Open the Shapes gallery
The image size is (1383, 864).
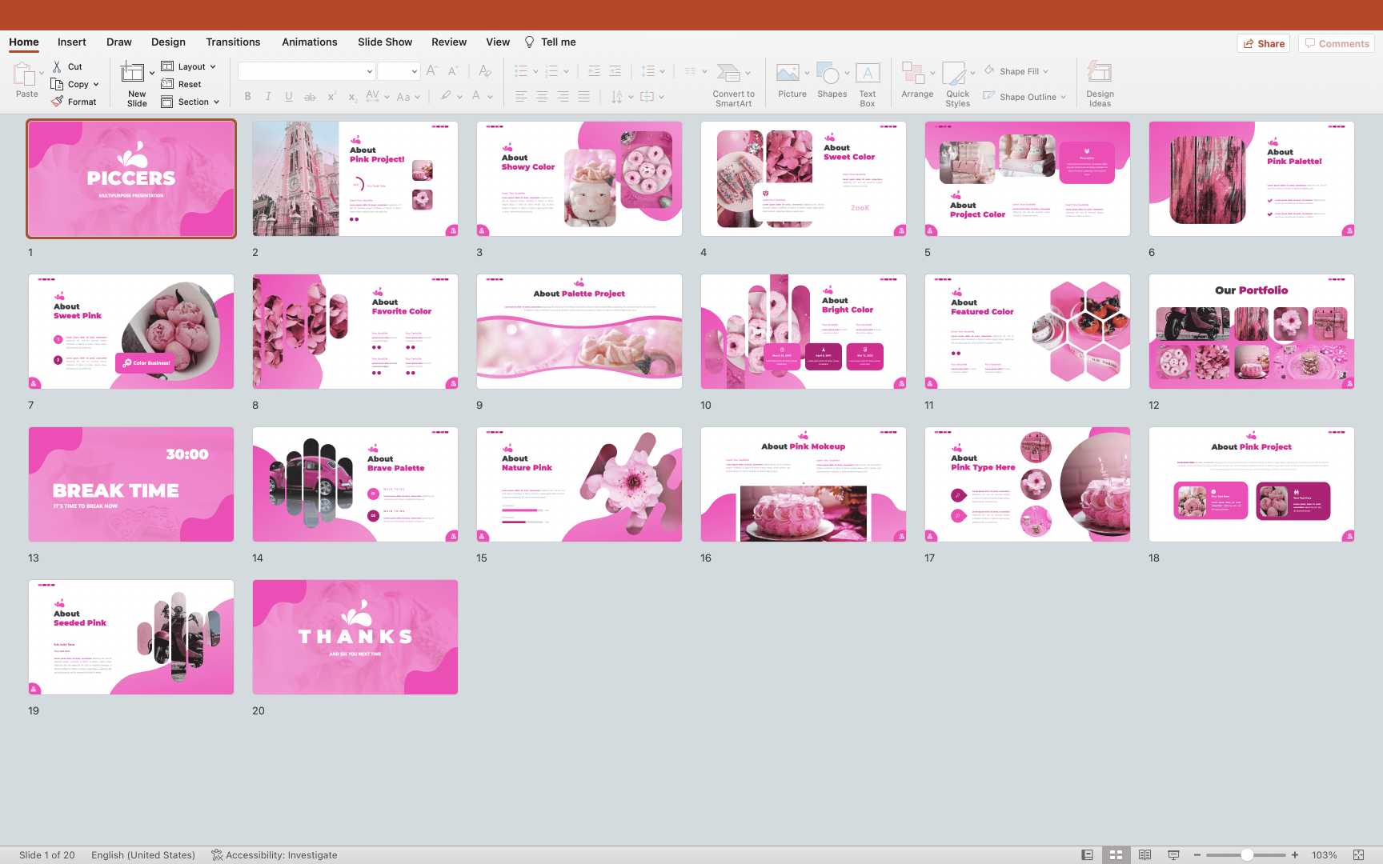pyautogui.click(x=828, y=74)
